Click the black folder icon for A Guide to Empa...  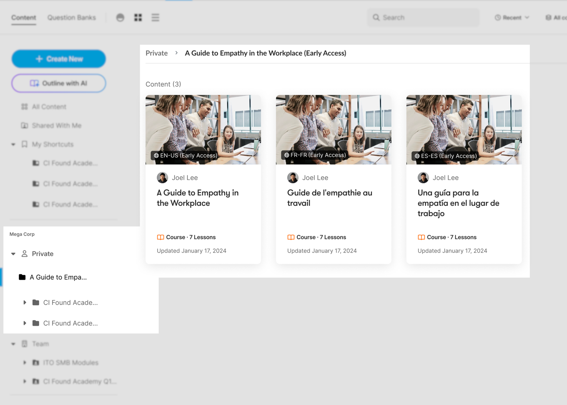coord(23,277)
